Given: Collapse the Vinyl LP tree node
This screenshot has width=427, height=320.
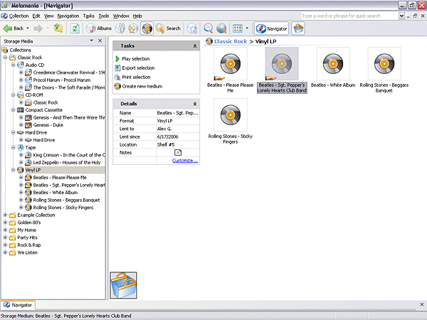Looking at the screenshot, I should [13, 170].
